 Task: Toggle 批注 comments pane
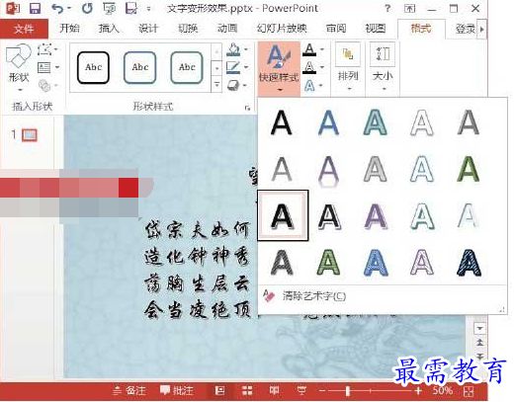[177, 391]
